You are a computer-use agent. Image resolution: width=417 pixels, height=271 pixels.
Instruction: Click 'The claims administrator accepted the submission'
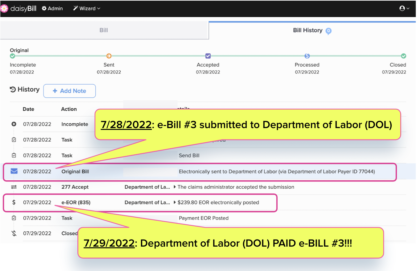coord(236,187)
